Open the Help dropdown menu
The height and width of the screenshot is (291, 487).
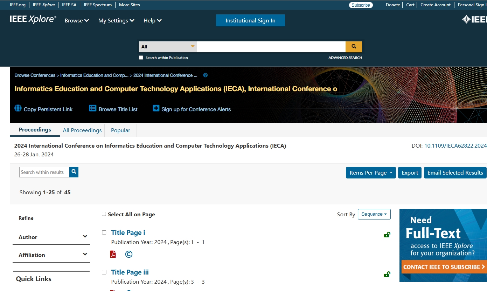coord(152,21)
